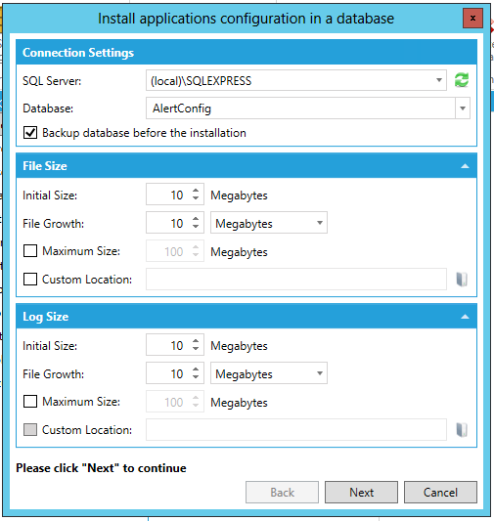
Task: Enable File Size Custom Location checkbox
Action: point(30,280)
